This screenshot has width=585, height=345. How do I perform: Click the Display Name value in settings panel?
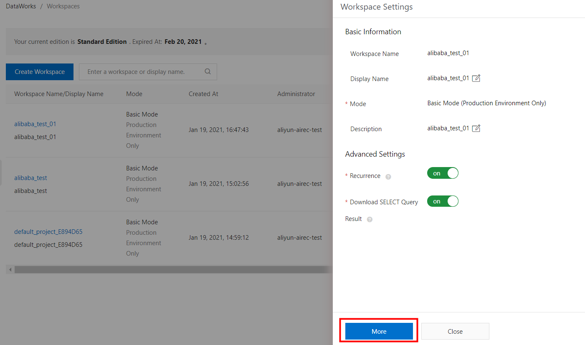coord(448,78)
